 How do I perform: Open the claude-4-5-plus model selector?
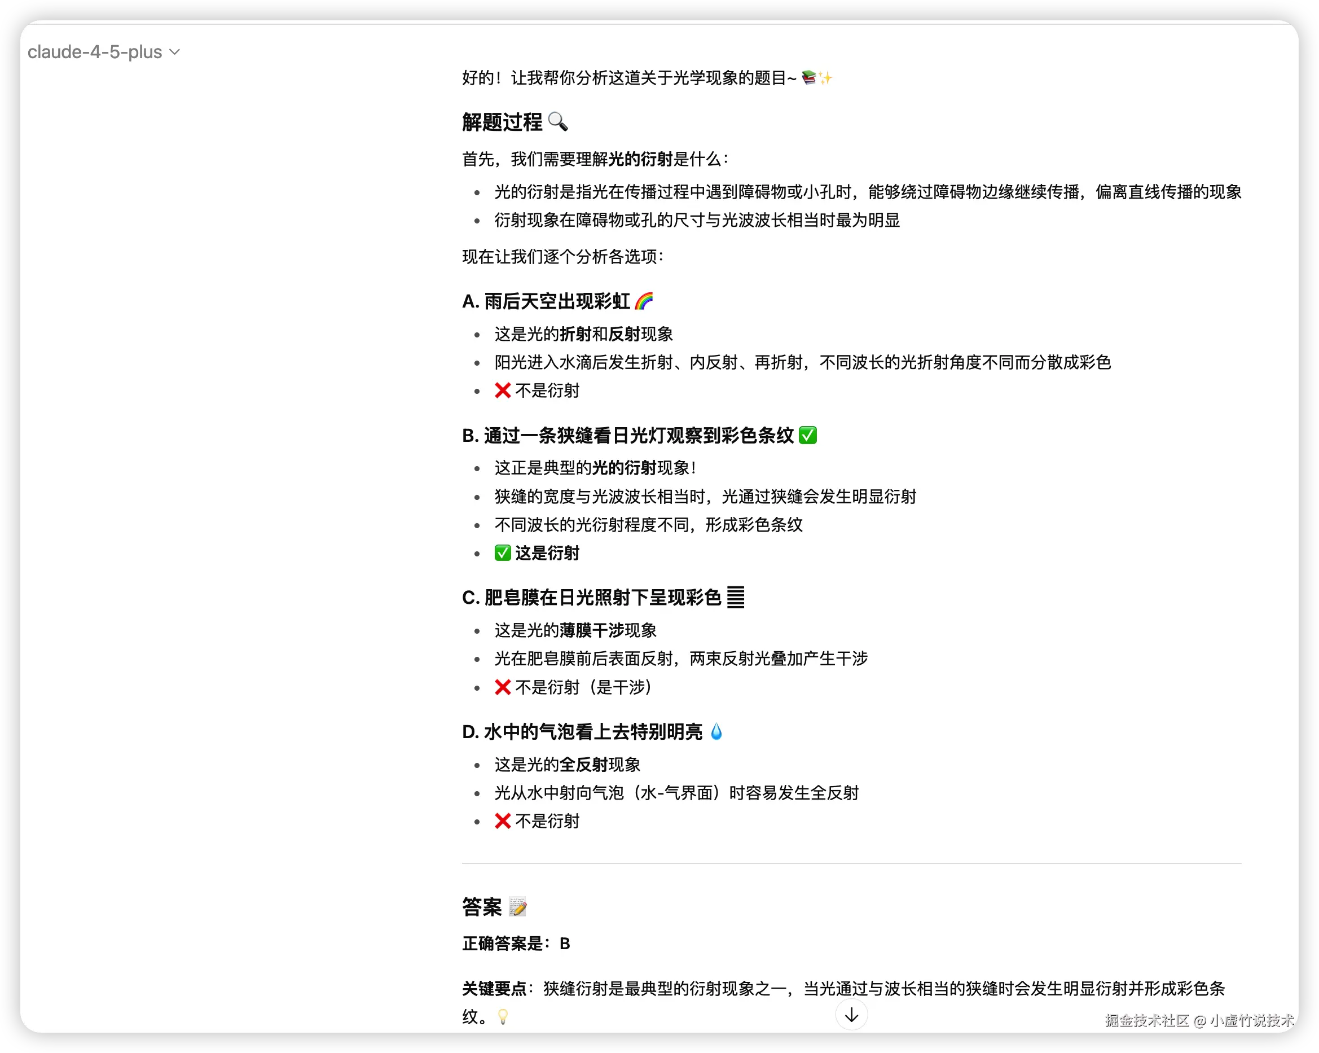point(95,52)
